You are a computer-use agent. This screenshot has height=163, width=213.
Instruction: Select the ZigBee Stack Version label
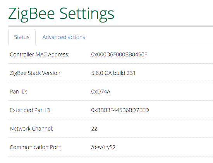tap(36, 73)
